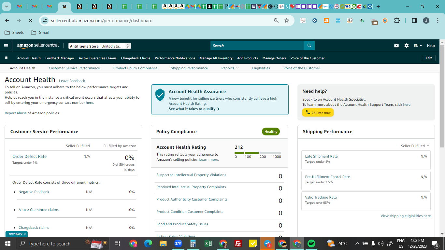Image resolution: width=445 pixels, height=250 pixels.
Task: Open the tab search chevron button
Action: [x=7, y=7]
